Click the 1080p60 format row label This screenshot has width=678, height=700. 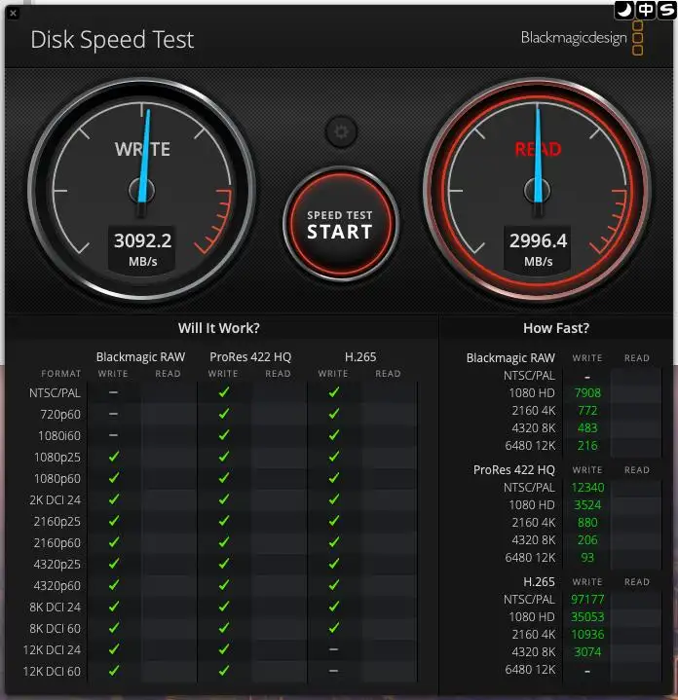(57, 479)
